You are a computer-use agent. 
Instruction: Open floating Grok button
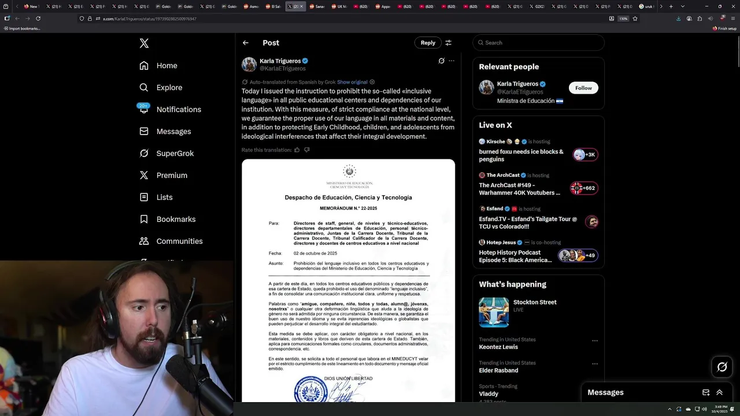coord(722,367)
